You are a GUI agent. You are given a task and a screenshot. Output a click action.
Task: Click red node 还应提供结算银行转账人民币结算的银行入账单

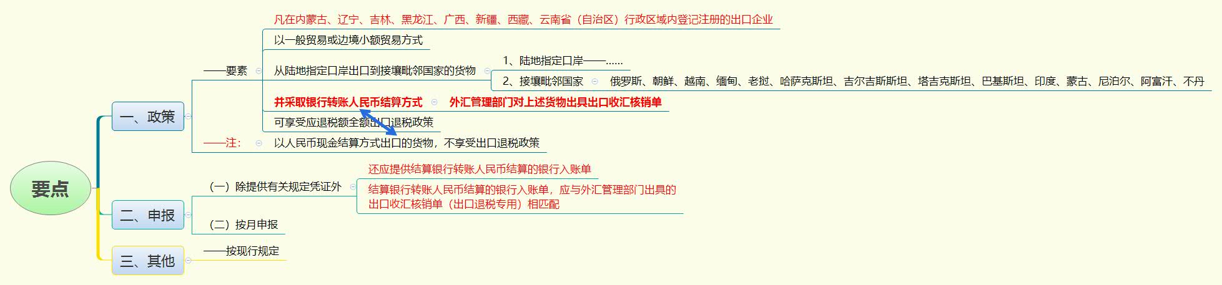coord(479,169)
